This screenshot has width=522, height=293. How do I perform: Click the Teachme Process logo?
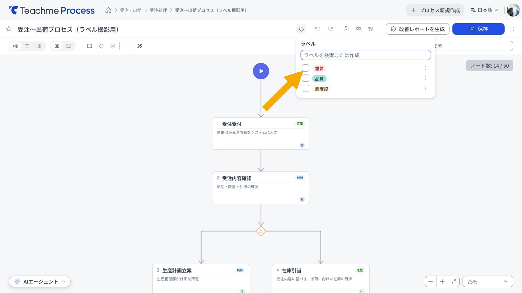tap(51, 10)
